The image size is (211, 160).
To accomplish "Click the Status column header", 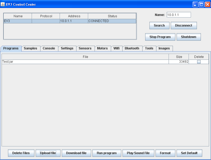I will (112, 16).
